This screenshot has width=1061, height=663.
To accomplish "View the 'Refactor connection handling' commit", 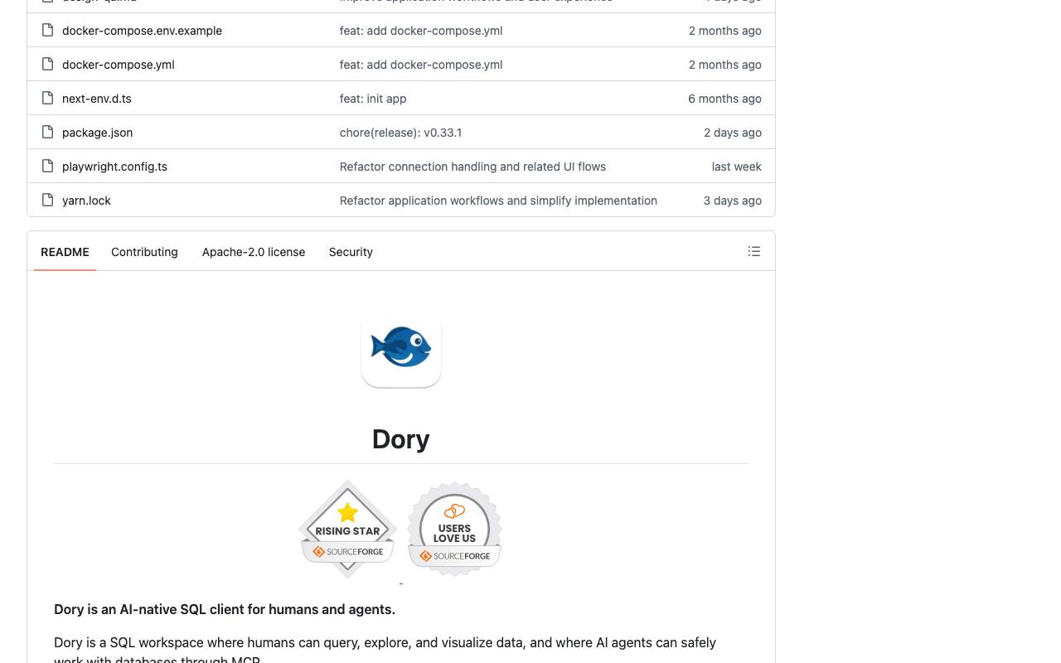I will pos(472,167).
